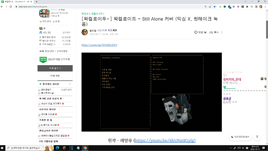Click chat username 공효군
The height and width of the screenshot is (151, 268).
coord(227,98)
